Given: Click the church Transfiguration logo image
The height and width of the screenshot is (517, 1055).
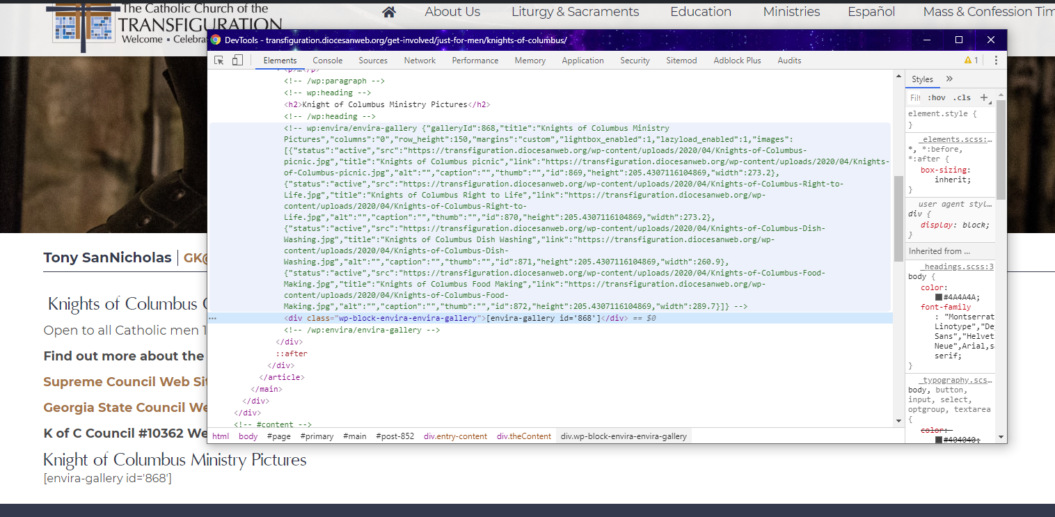Looking at the screenshot, I should pos(82,25).
